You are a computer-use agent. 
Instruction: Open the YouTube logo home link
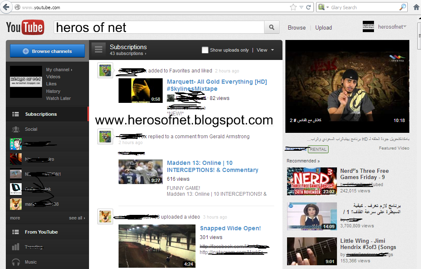(x=25, y=27)
